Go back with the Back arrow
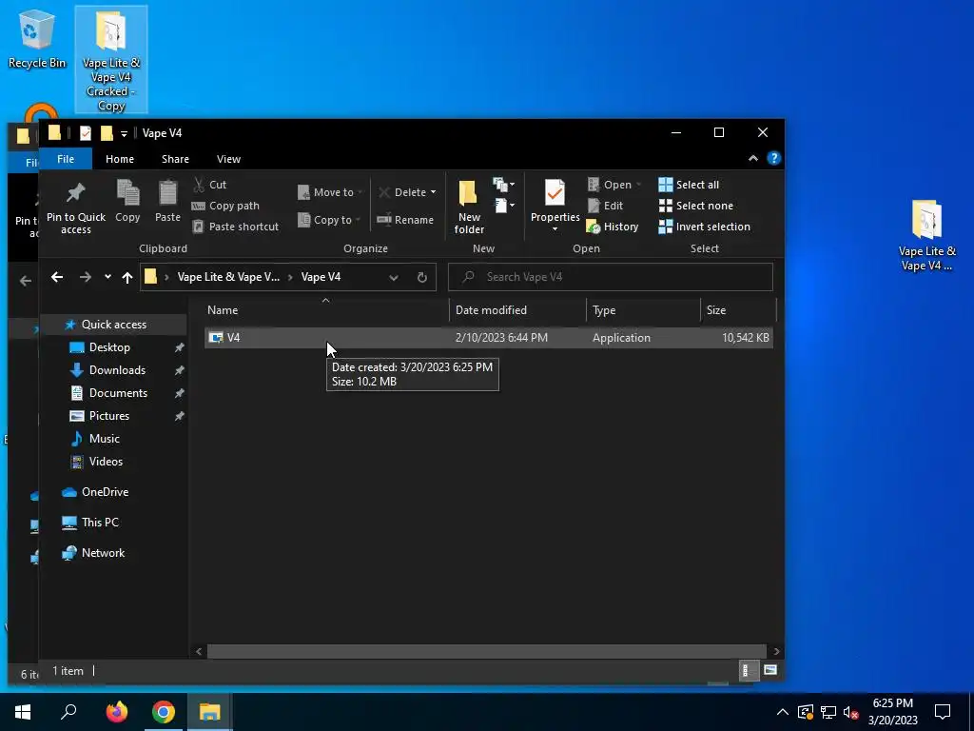The image size is (974, 731). pos(56,277)
